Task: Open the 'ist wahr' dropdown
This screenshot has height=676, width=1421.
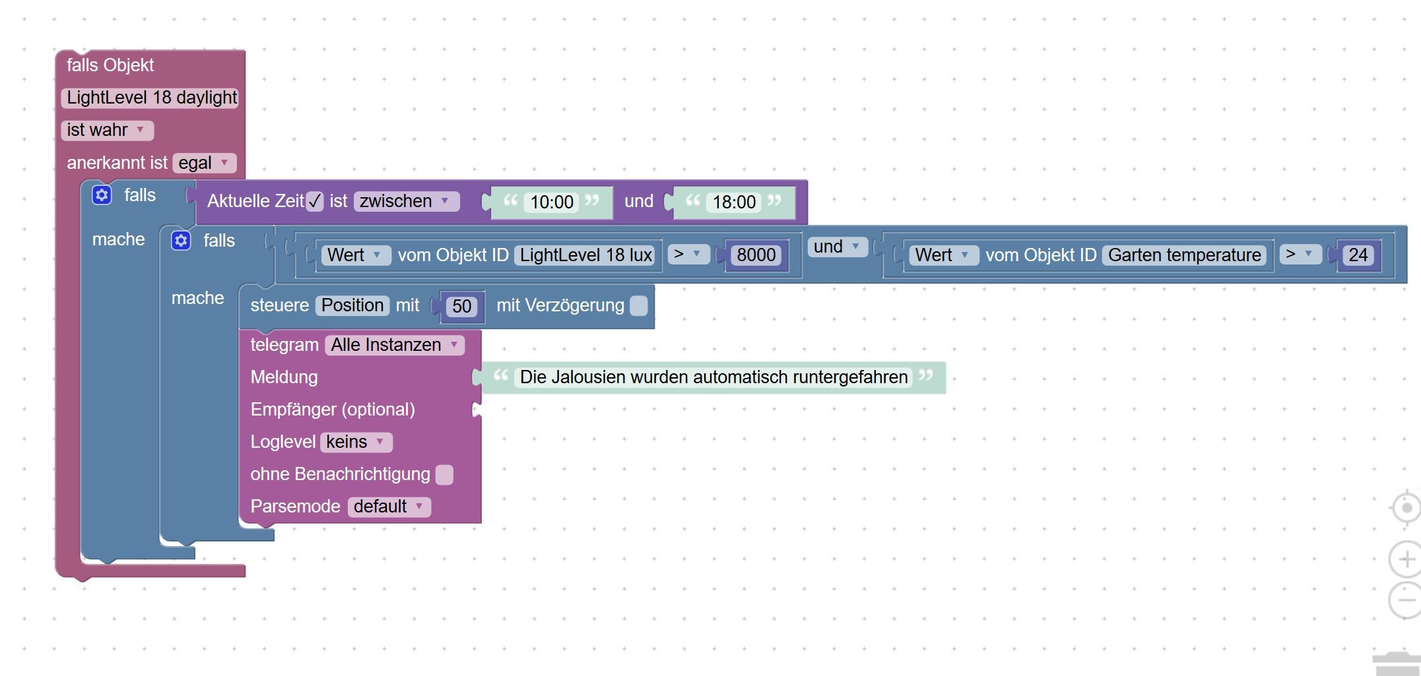Action: (x=107, y=130)
